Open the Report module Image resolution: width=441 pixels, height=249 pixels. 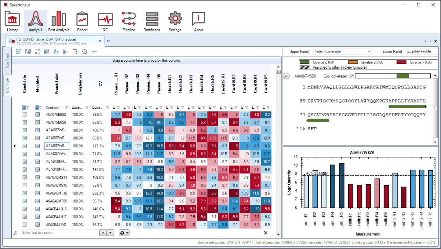pos(82,20)
